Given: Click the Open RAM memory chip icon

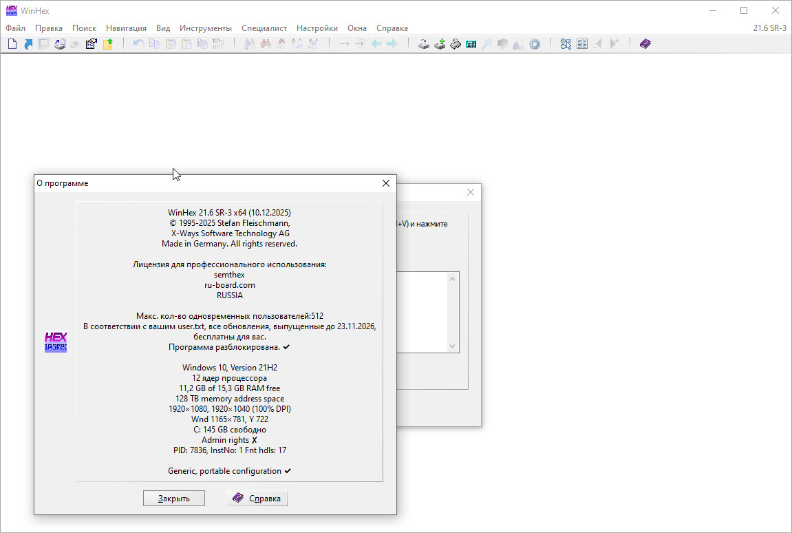Looking at the screenshot, I should [x=456, y=44].
